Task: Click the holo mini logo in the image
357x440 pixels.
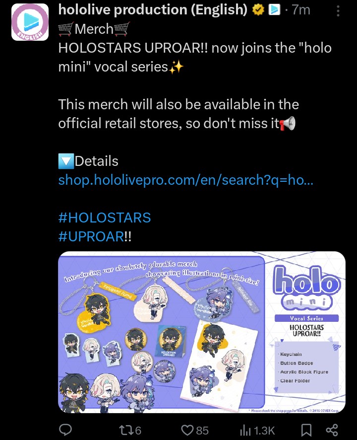Action: (306, 288)
